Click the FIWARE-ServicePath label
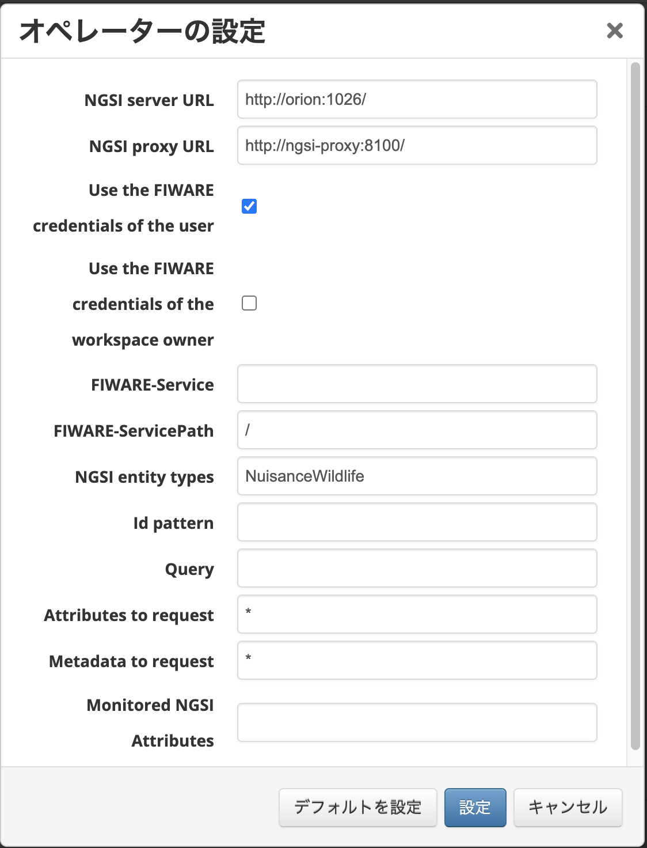This screenshot has height=848, width=647. 133,430
